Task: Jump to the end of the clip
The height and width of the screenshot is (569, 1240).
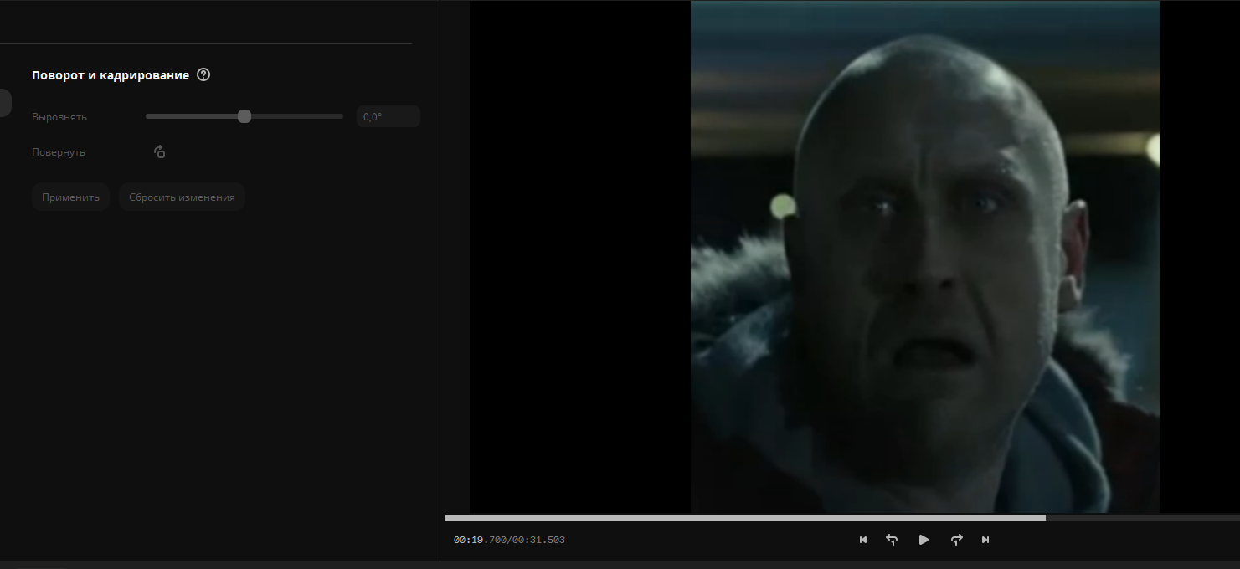Action: coord(985,540)
